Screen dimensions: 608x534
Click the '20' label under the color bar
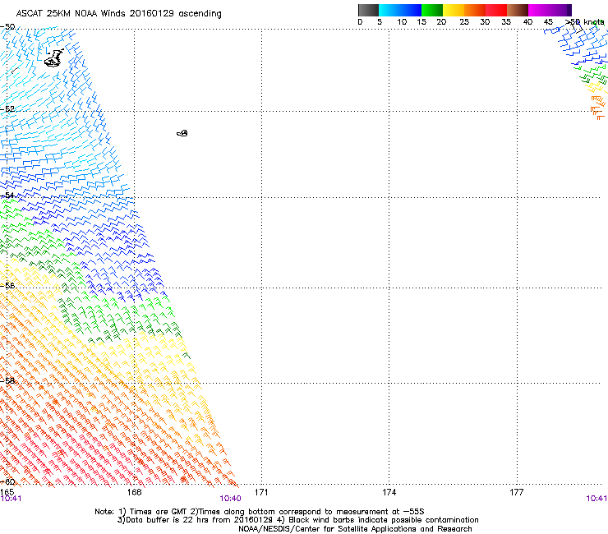pyautogui.click(x=441, y=22)
